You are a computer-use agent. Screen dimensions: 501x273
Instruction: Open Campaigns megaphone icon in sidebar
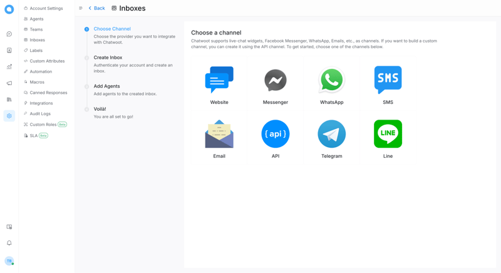(x=9, y=83)
